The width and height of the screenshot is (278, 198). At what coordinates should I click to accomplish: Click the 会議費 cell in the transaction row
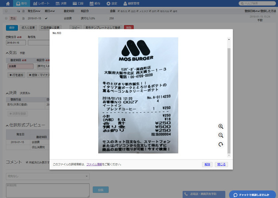click(68, 18)
